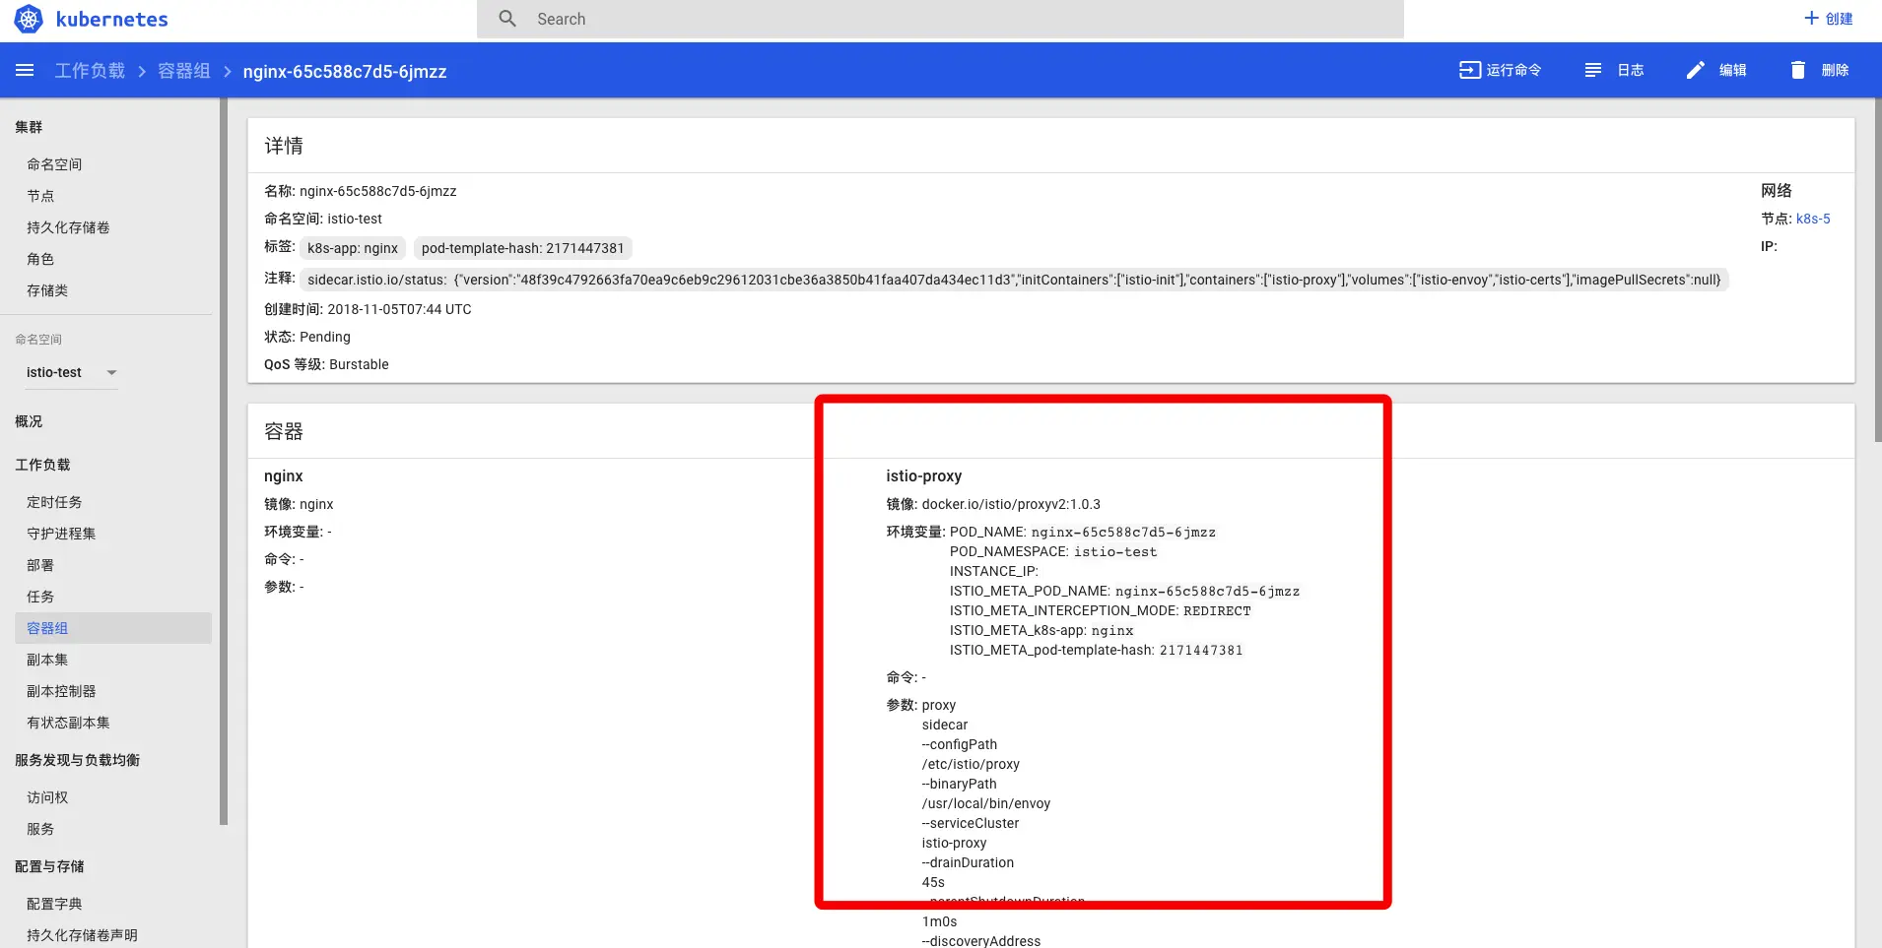Viewport: 1882px width, 948px height.
Task: Open 有状态副本集 in the sidebar
Action: coord(68,723)
